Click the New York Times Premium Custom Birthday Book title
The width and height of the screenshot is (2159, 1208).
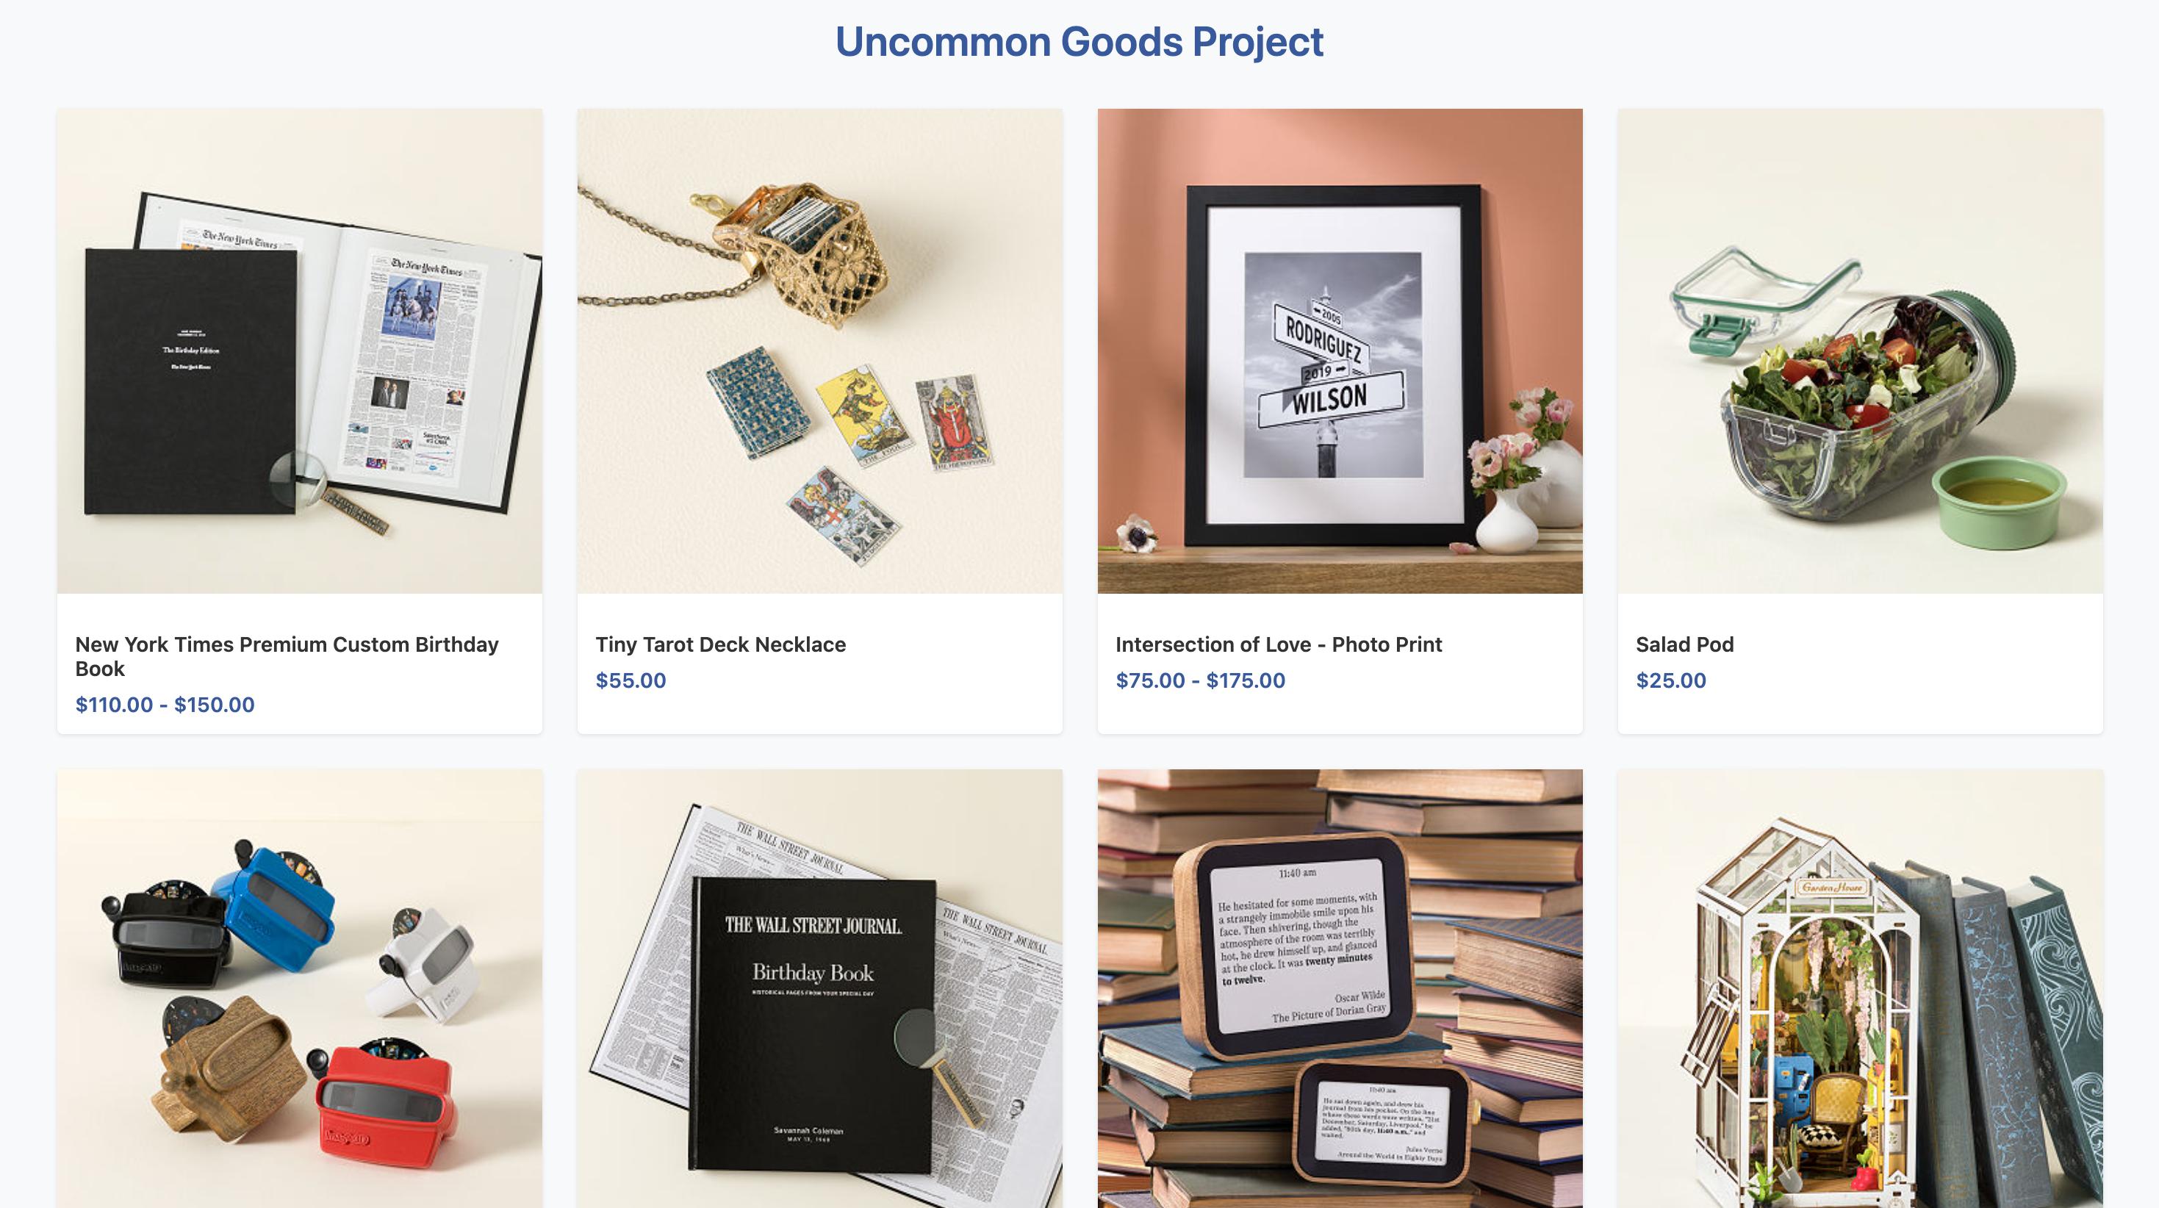coord(287,656)
